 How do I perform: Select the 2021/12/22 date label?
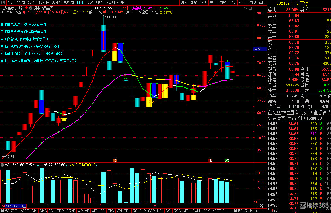(16, 206)
